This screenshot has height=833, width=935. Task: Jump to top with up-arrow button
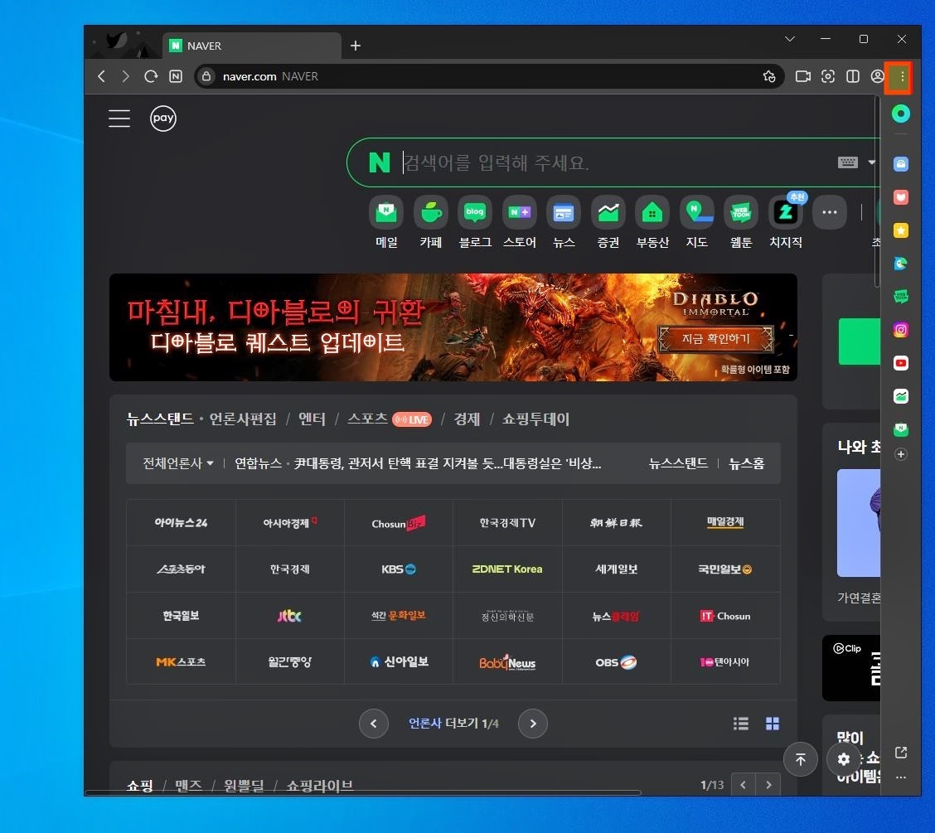pyautogui.click(x=800, y=759)
